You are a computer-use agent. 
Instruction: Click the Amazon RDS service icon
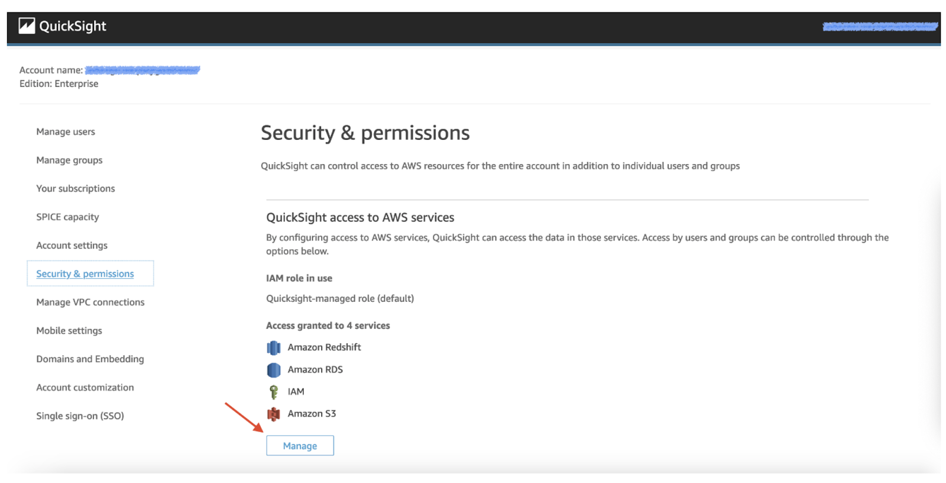[x=273, y=370]
